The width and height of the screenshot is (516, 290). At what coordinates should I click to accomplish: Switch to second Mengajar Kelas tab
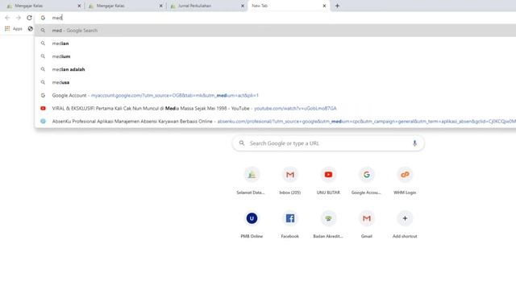[125, 6]
